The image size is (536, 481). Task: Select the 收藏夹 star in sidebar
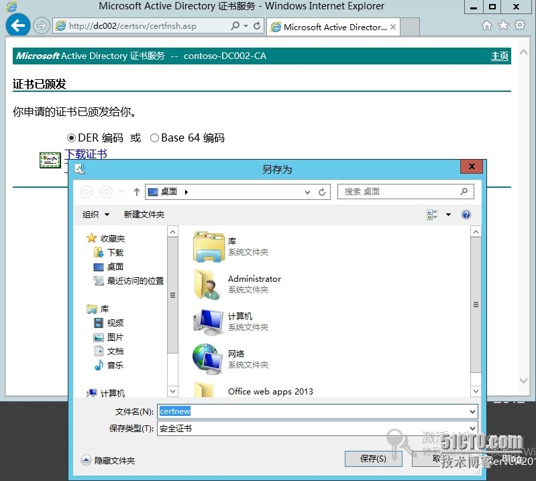click(x=91, y=238)
